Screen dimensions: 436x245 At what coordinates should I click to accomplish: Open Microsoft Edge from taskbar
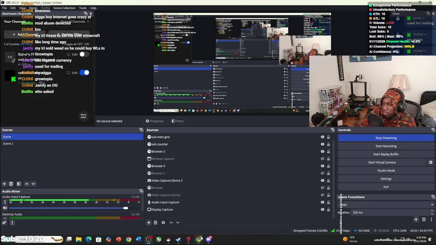coord(89,240)
